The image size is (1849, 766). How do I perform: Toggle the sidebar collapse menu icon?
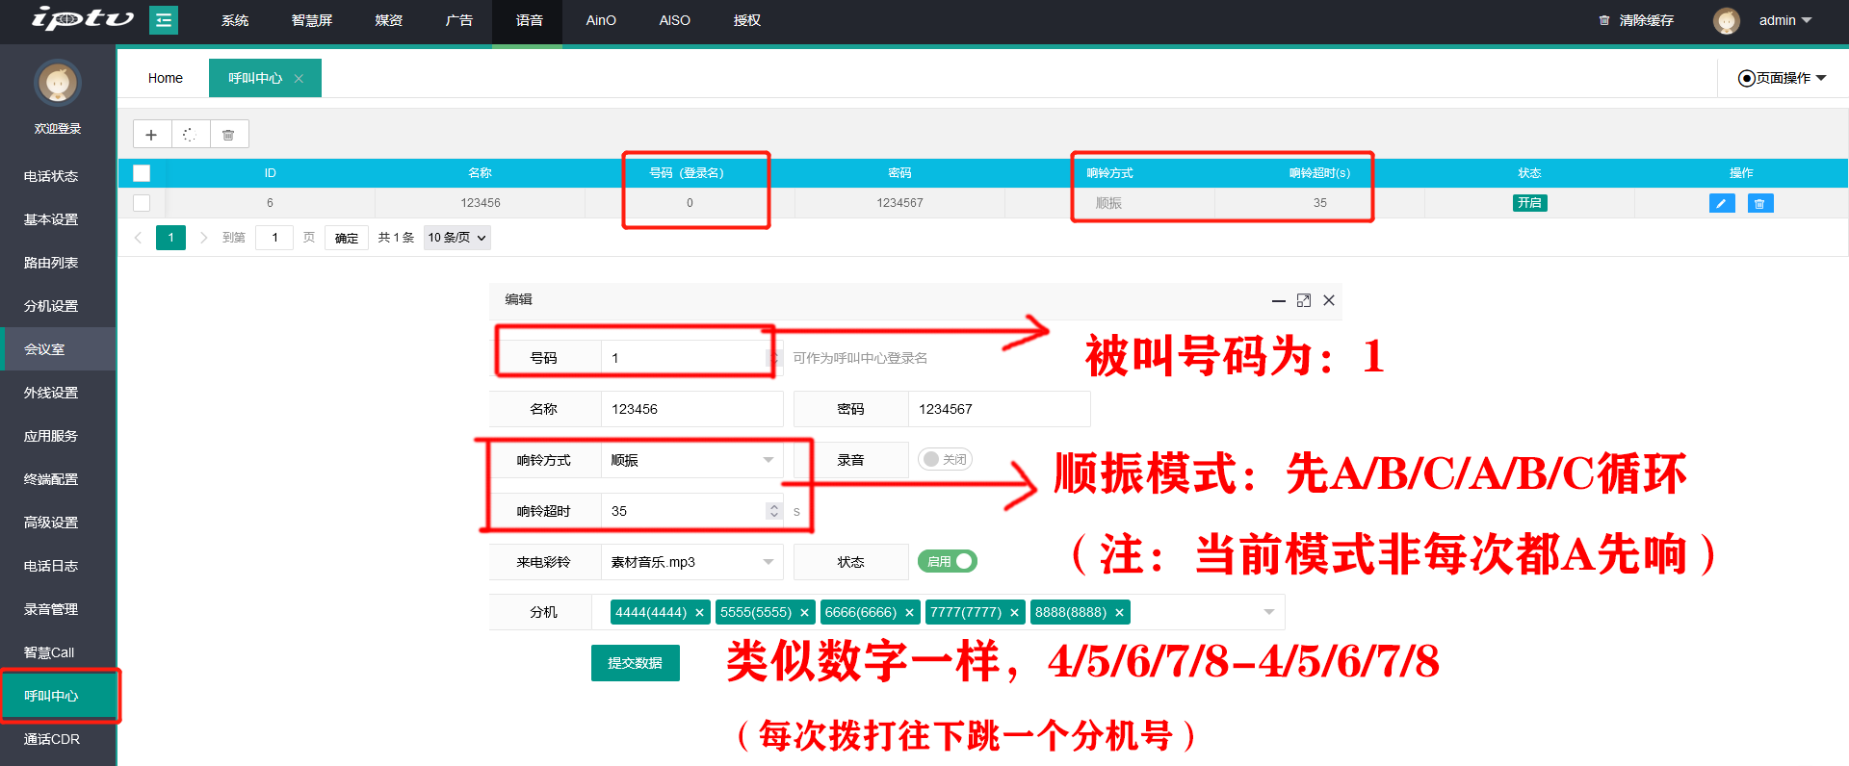pyautogui.click(x=164, y=20)
